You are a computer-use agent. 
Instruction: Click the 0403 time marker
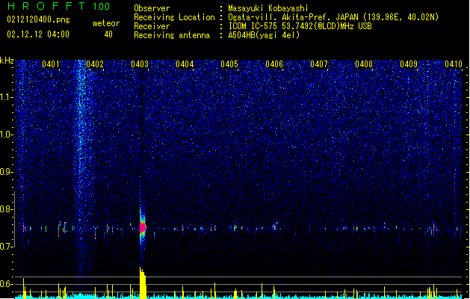point(140,64)
